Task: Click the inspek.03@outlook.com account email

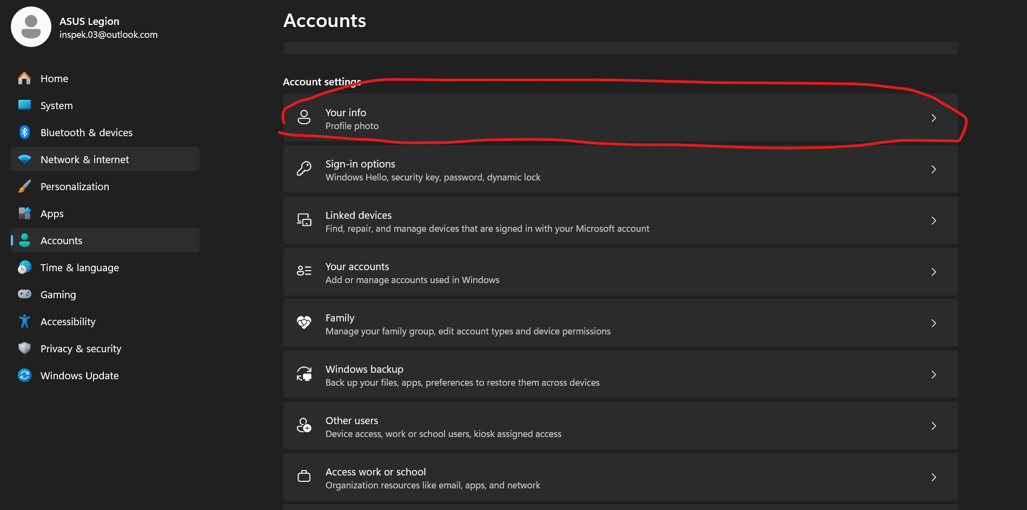Action: point(108,35)
